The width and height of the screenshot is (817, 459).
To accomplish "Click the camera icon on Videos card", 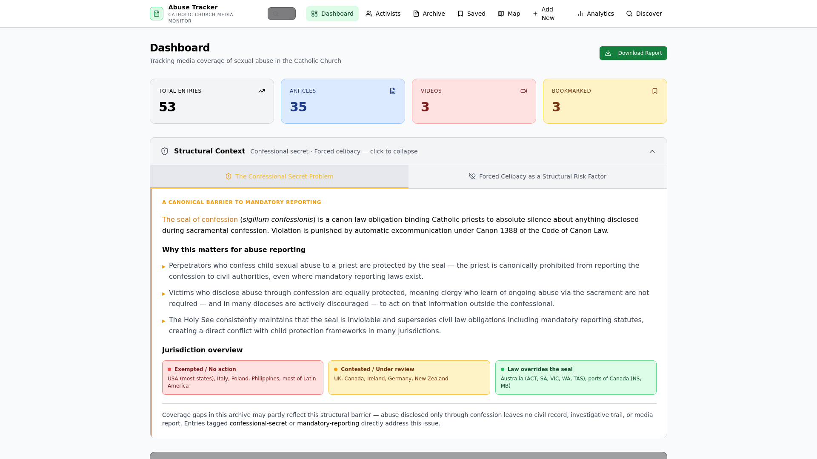I will click(524, 91).
